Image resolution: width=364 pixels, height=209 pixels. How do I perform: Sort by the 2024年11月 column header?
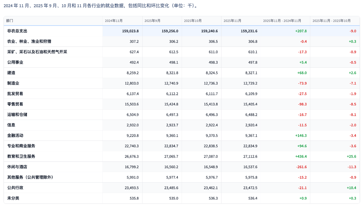point(114,21)
